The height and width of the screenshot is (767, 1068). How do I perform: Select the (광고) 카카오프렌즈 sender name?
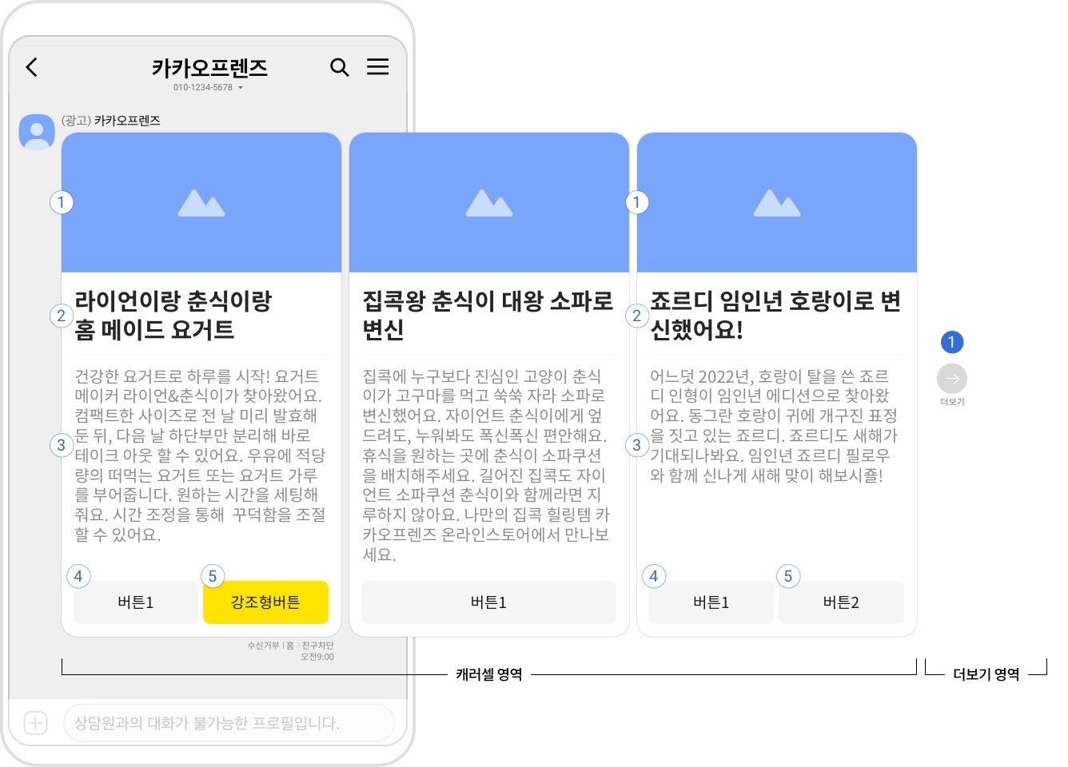(x=111, y=121)
